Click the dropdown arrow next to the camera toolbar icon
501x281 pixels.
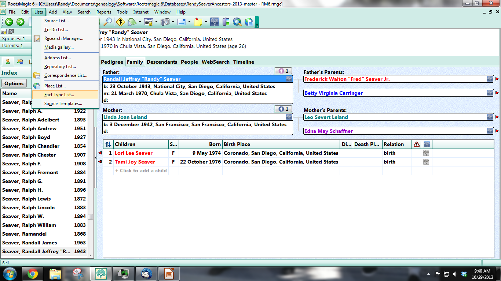[173, 22]
